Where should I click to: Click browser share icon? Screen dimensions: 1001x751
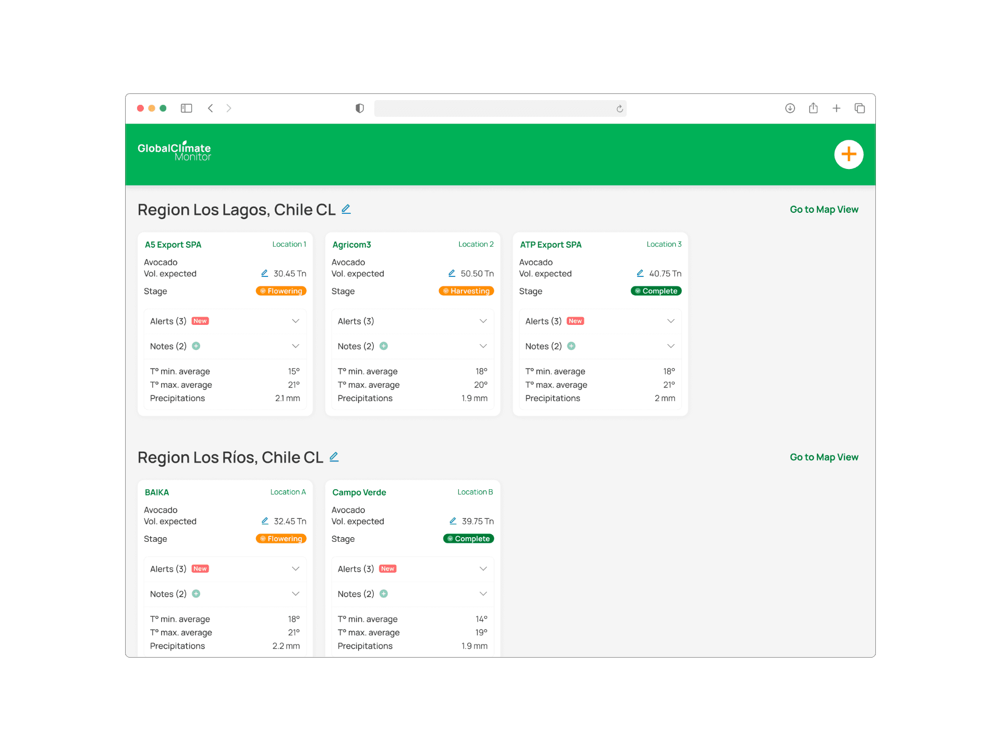point(813,108)
